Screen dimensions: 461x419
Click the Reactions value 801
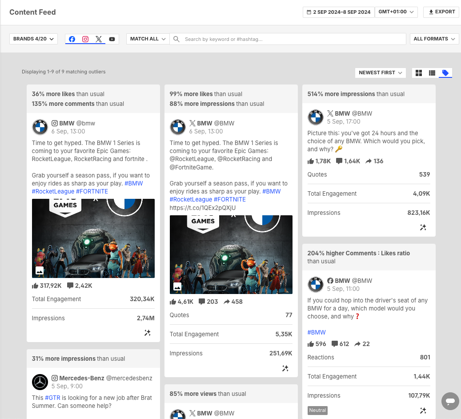pos(425,357)
